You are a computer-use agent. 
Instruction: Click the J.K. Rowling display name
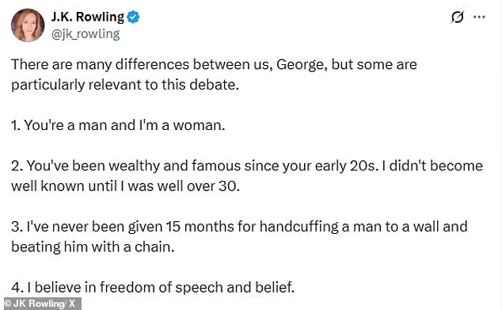(88, 17)
